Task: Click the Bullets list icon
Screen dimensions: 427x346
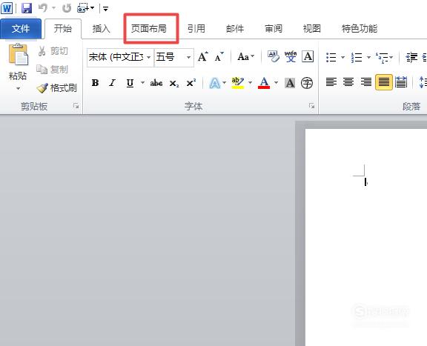Action: (x=331, y=58)
